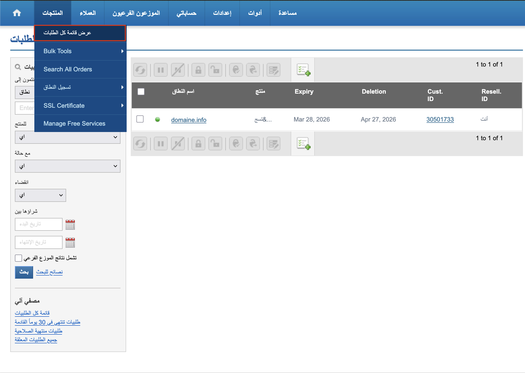The width and height of the screenshot is (525, 373).
Task: Click the اسم النطاق column header
Action: coord(183,91)
